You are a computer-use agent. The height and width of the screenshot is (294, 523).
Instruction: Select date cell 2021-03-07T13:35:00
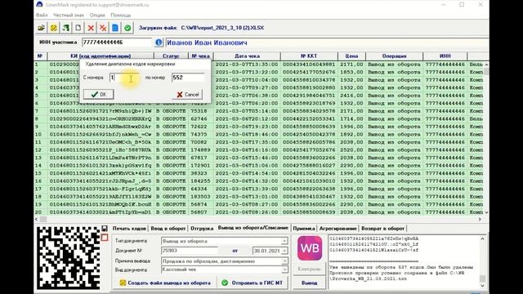247,65
